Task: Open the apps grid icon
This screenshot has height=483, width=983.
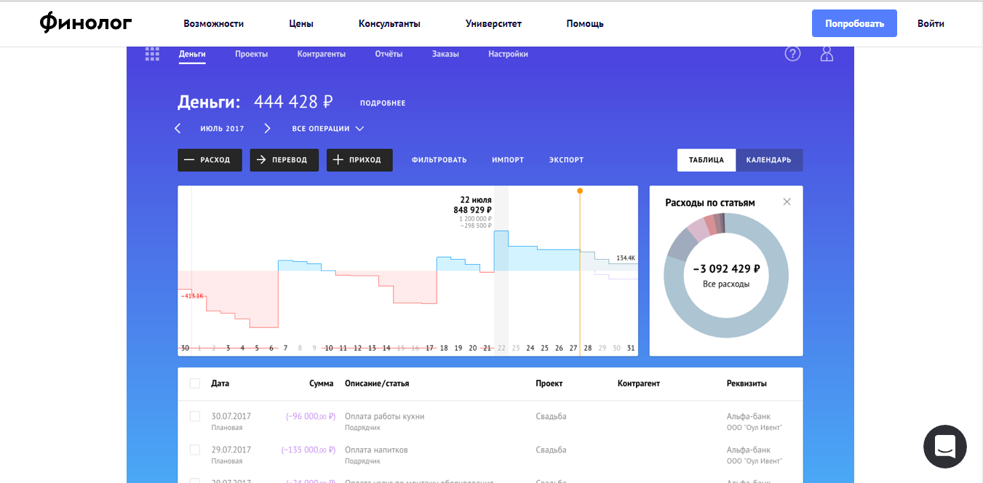Action: click(x=152, y=54)
